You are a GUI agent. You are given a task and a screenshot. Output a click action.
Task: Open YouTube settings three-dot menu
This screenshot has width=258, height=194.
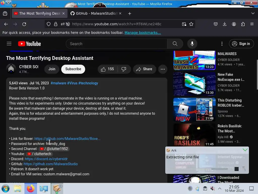coord(222,44)
